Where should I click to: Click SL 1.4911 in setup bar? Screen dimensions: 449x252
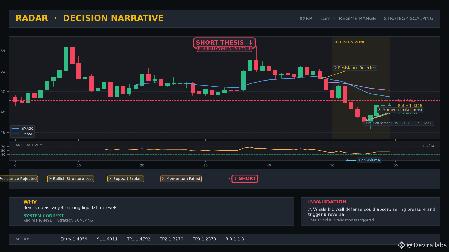click(x=107, y=239)
